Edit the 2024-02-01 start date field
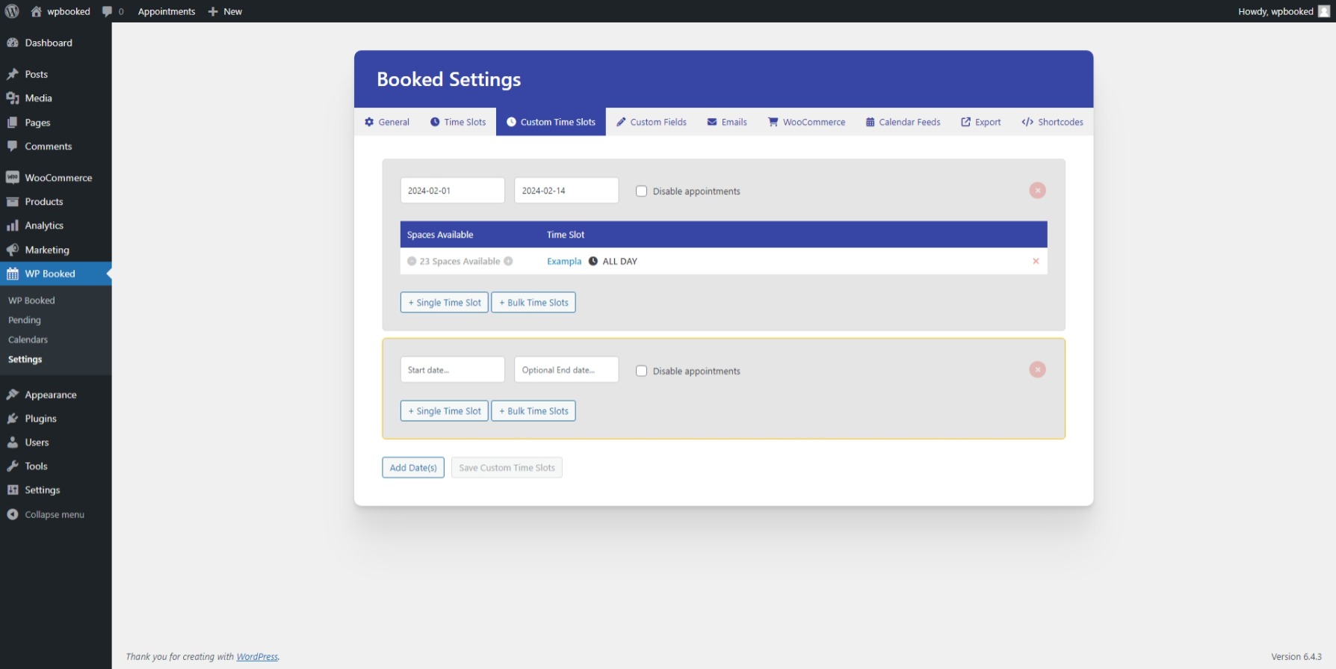Image resolution: width=1336 pixels, height=669 pixels. tap(453, 191)
